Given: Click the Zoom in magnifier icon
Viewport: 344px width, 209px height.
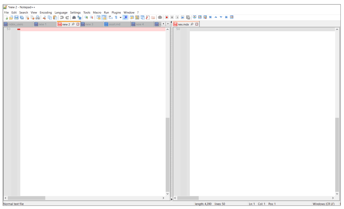Looking at the screenshot, I should [x=86, y=18].
